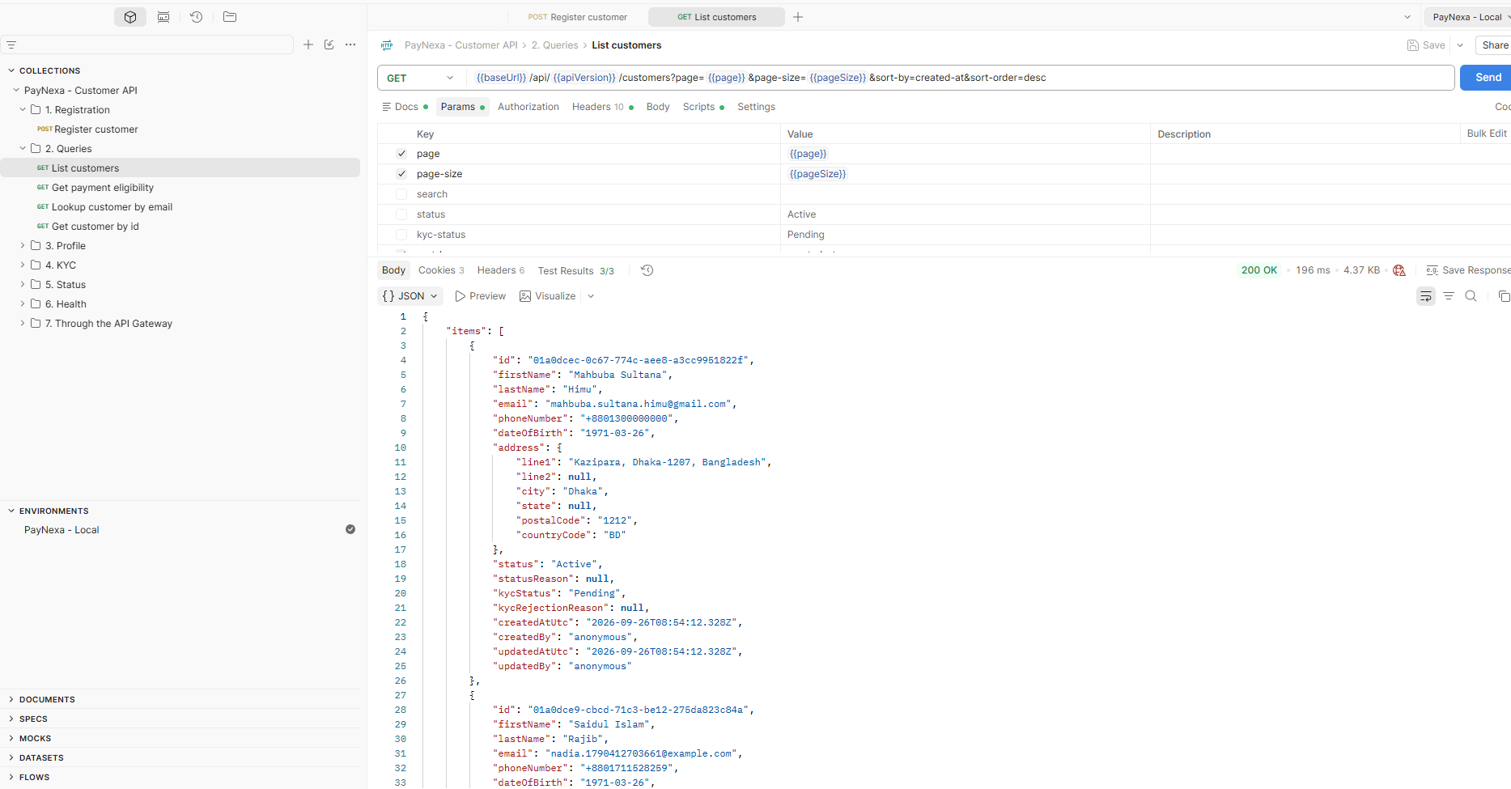The image size is (1511, 789).
Task: Expand the DOCUMENTS section
Action: (x=11, y=699)
